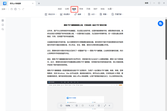The width and height of the screenshot is (167, 111).
Task: Open the thumbnails panel in the left sidebar
Action: point(3,21)
